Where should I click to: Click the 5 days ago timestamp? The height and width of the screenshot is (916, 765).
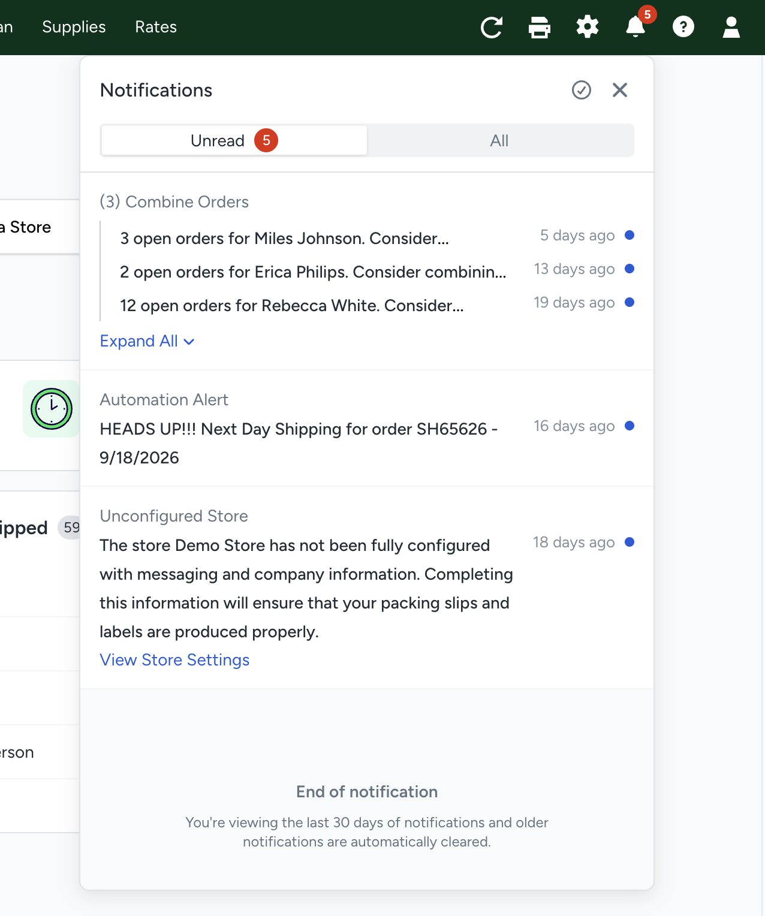[577, 236]
